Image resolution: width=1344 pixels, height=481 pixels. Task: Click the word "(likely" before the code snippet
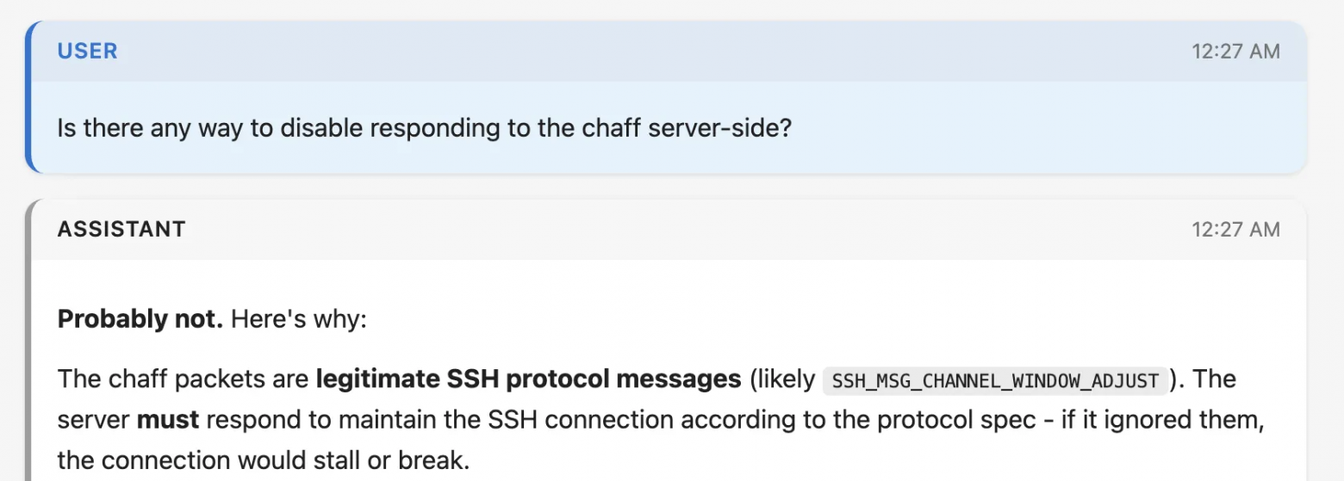tap(781, 379)
